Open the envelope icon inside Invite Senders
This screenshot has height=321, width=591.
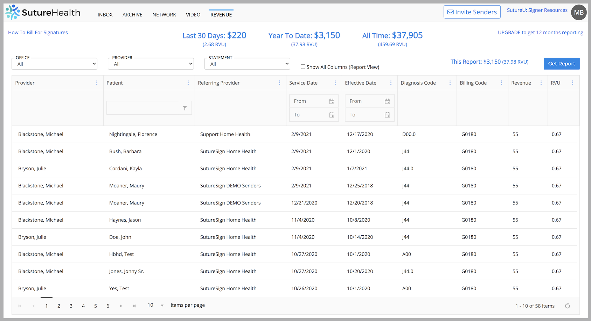pos(451,12)
